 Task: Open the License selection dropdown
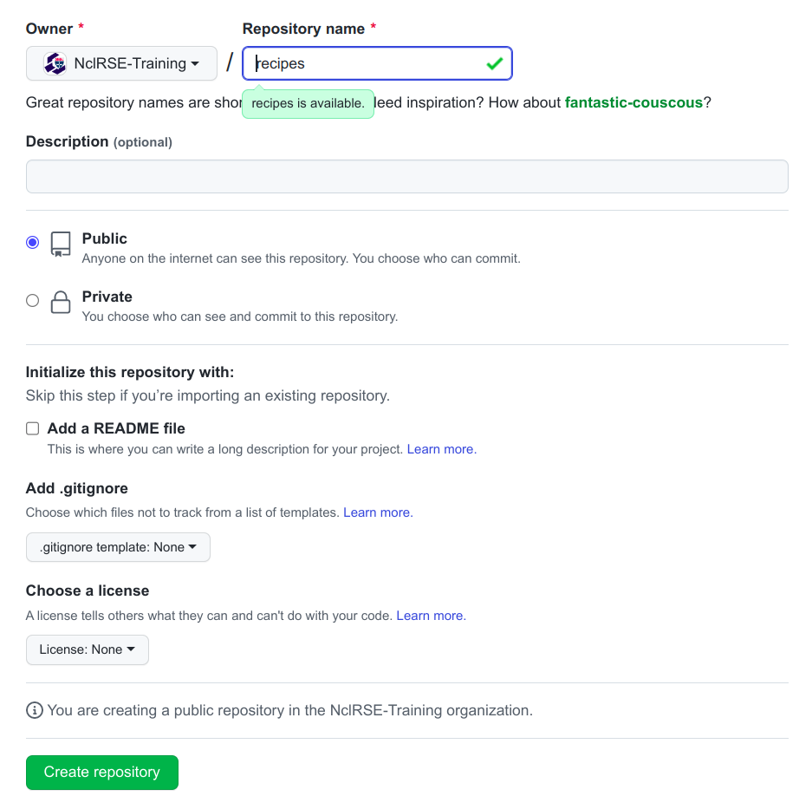tap(87, 649)
